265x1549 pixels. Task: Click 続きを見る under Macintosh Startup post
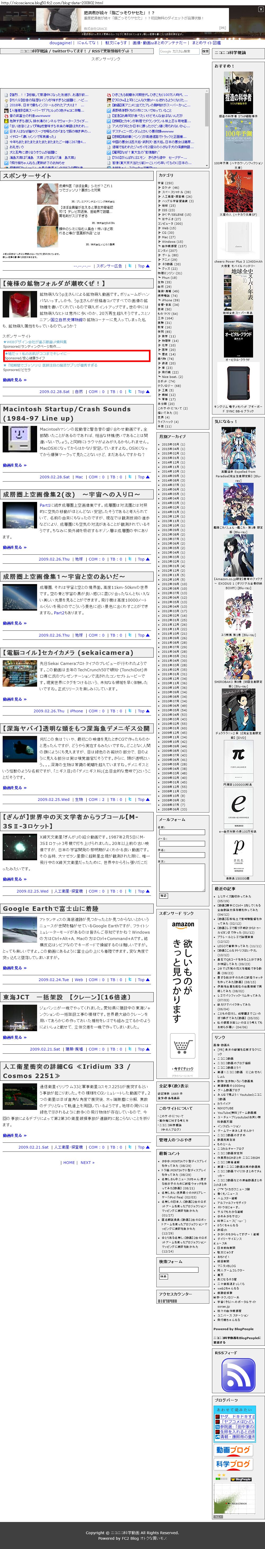14,465
